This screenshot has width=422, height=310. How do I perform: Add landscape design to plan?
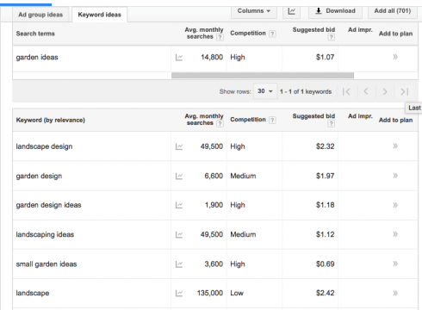395,146
